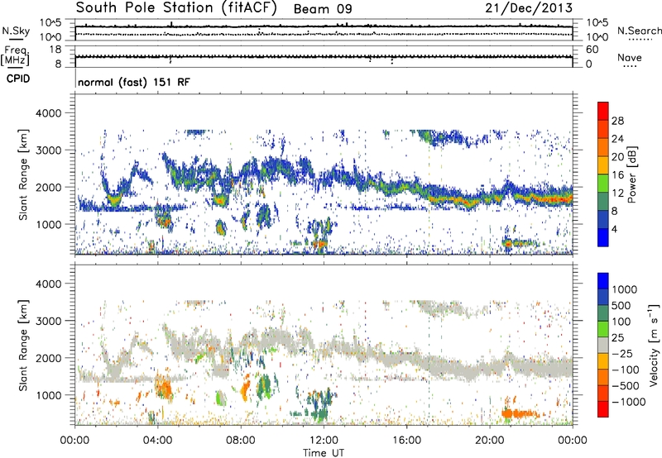
Task: Click the velocity colorbar tick value -25
Action: (624, 353)
